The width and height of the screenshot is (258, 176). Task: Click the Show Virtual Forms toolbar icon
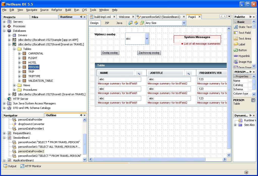[142, 23]
